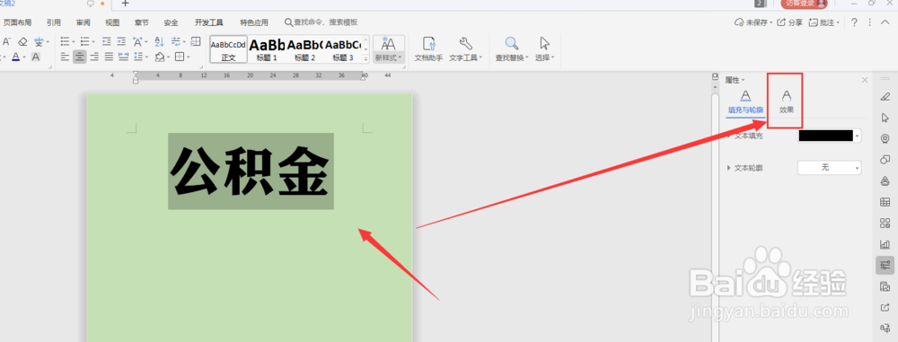The image size is (898, 342).
Task: Click the cursor select icon in sidebar
Action: (x=885, y=118)
